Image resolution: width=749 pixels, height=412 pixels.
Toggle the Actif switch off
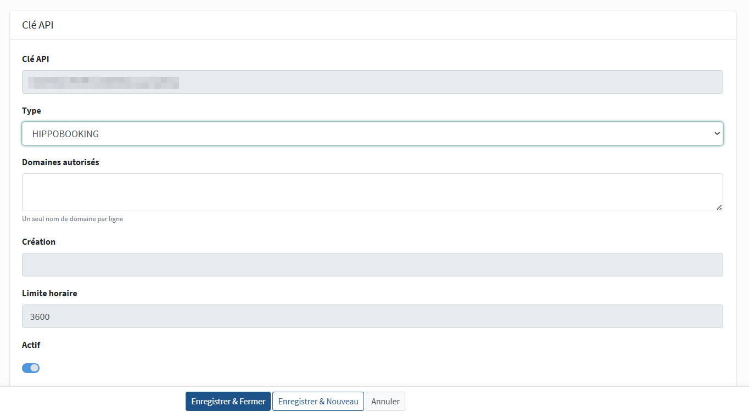tap(31, 368)
